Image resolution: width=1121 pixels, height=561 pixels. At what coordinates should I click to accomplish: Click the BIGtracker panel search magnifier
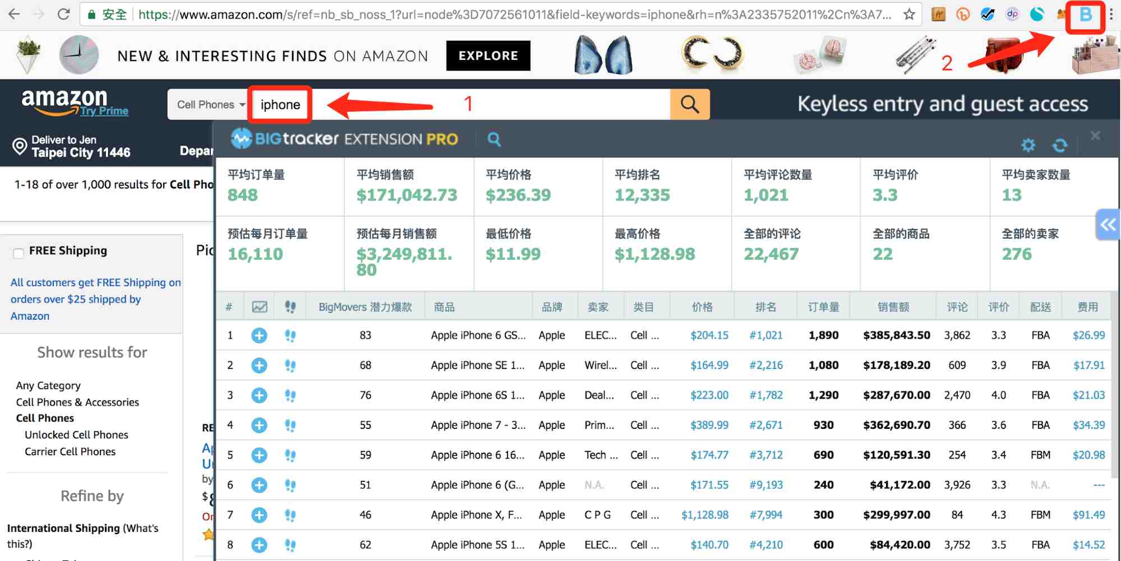493,139
